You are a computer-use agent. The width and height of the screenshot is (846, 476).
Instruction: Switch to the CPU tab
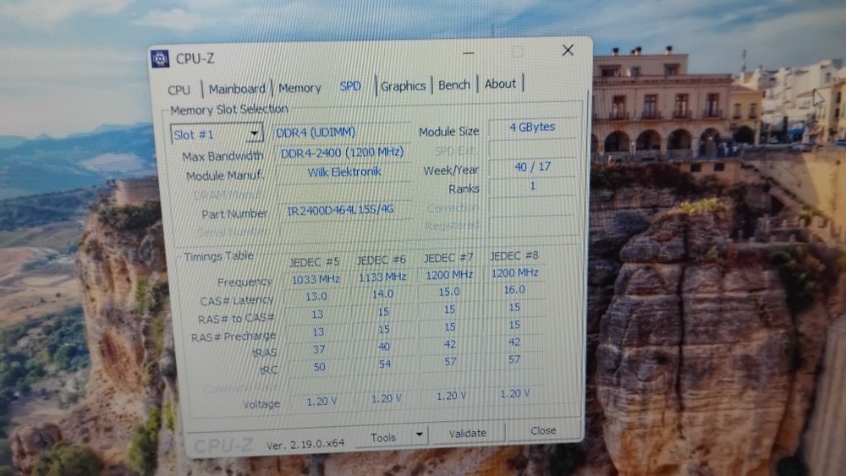pos(179,90)
